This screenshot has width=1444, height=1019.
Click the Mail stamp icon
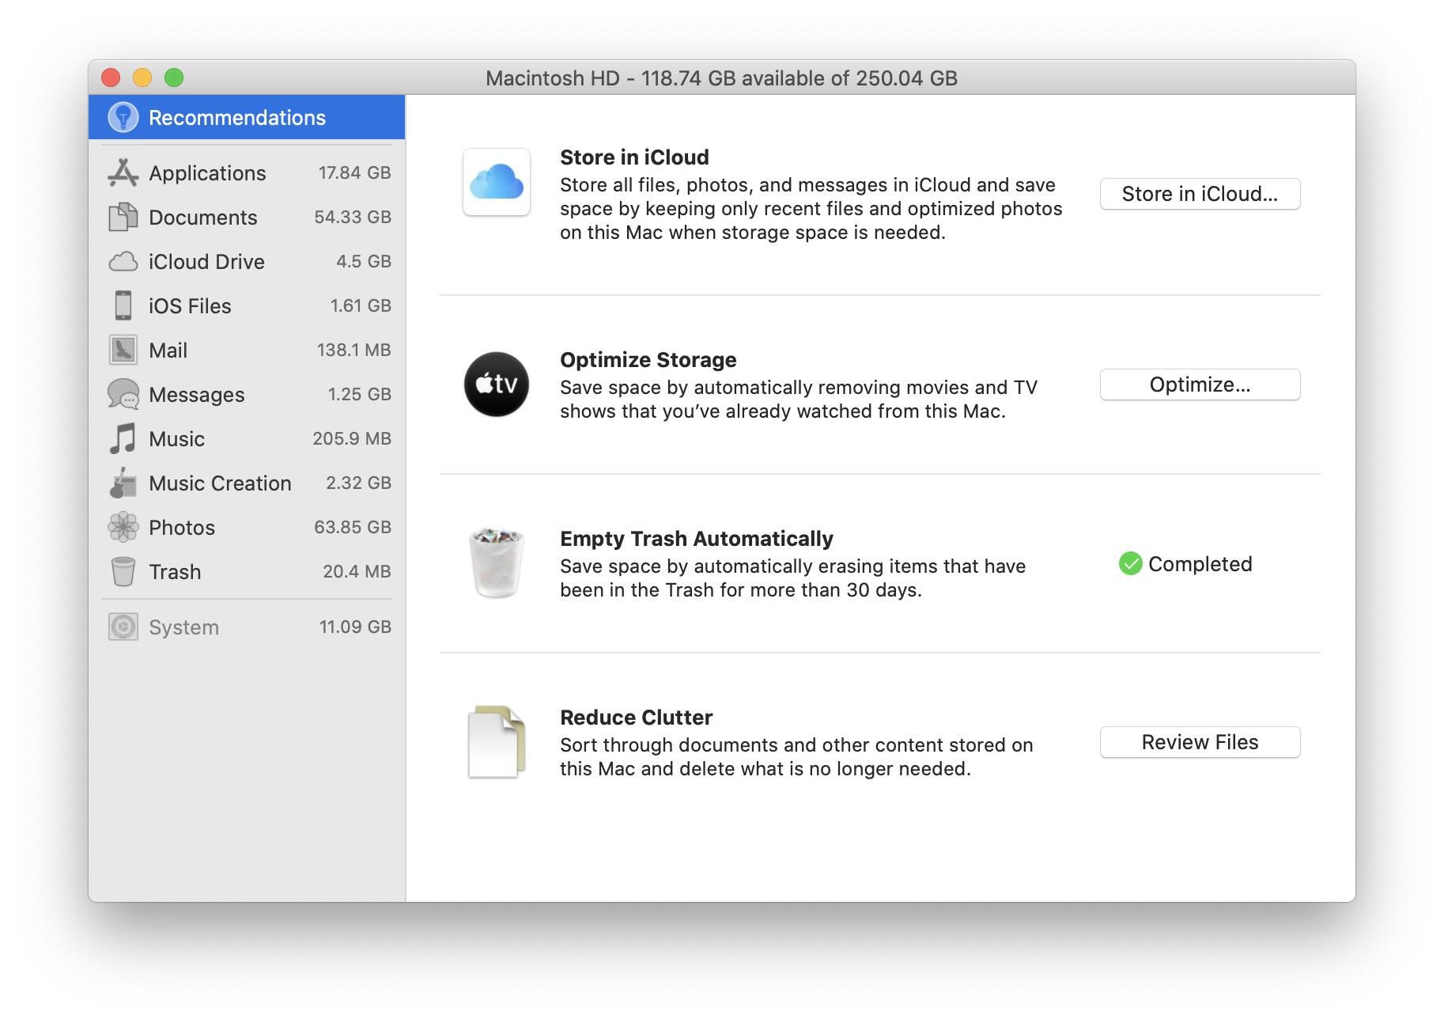[x=123, y=350]
